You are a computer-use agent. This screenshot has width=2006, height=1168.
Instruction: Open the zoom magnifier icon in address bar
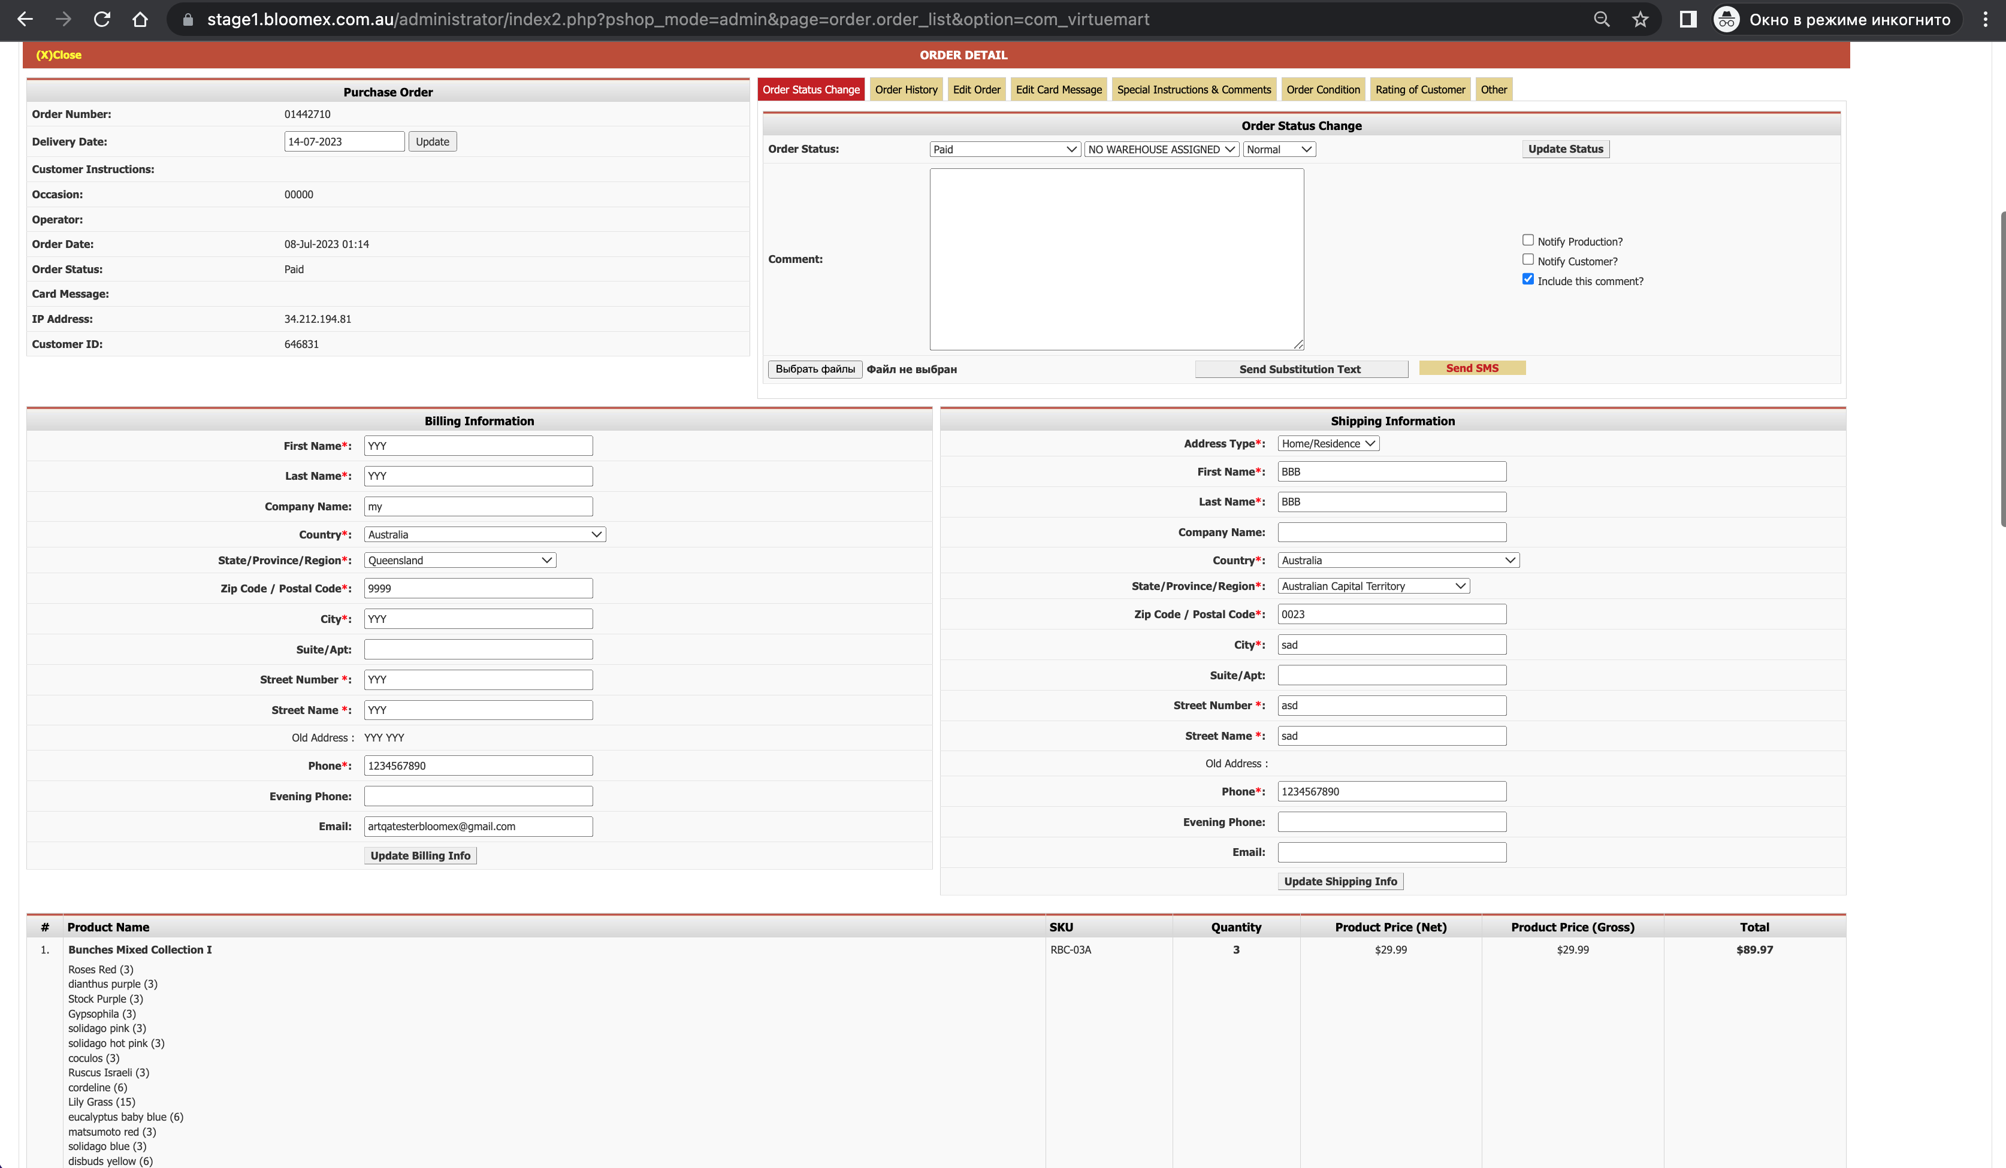pyautogui.click(x=1602, y=19)
